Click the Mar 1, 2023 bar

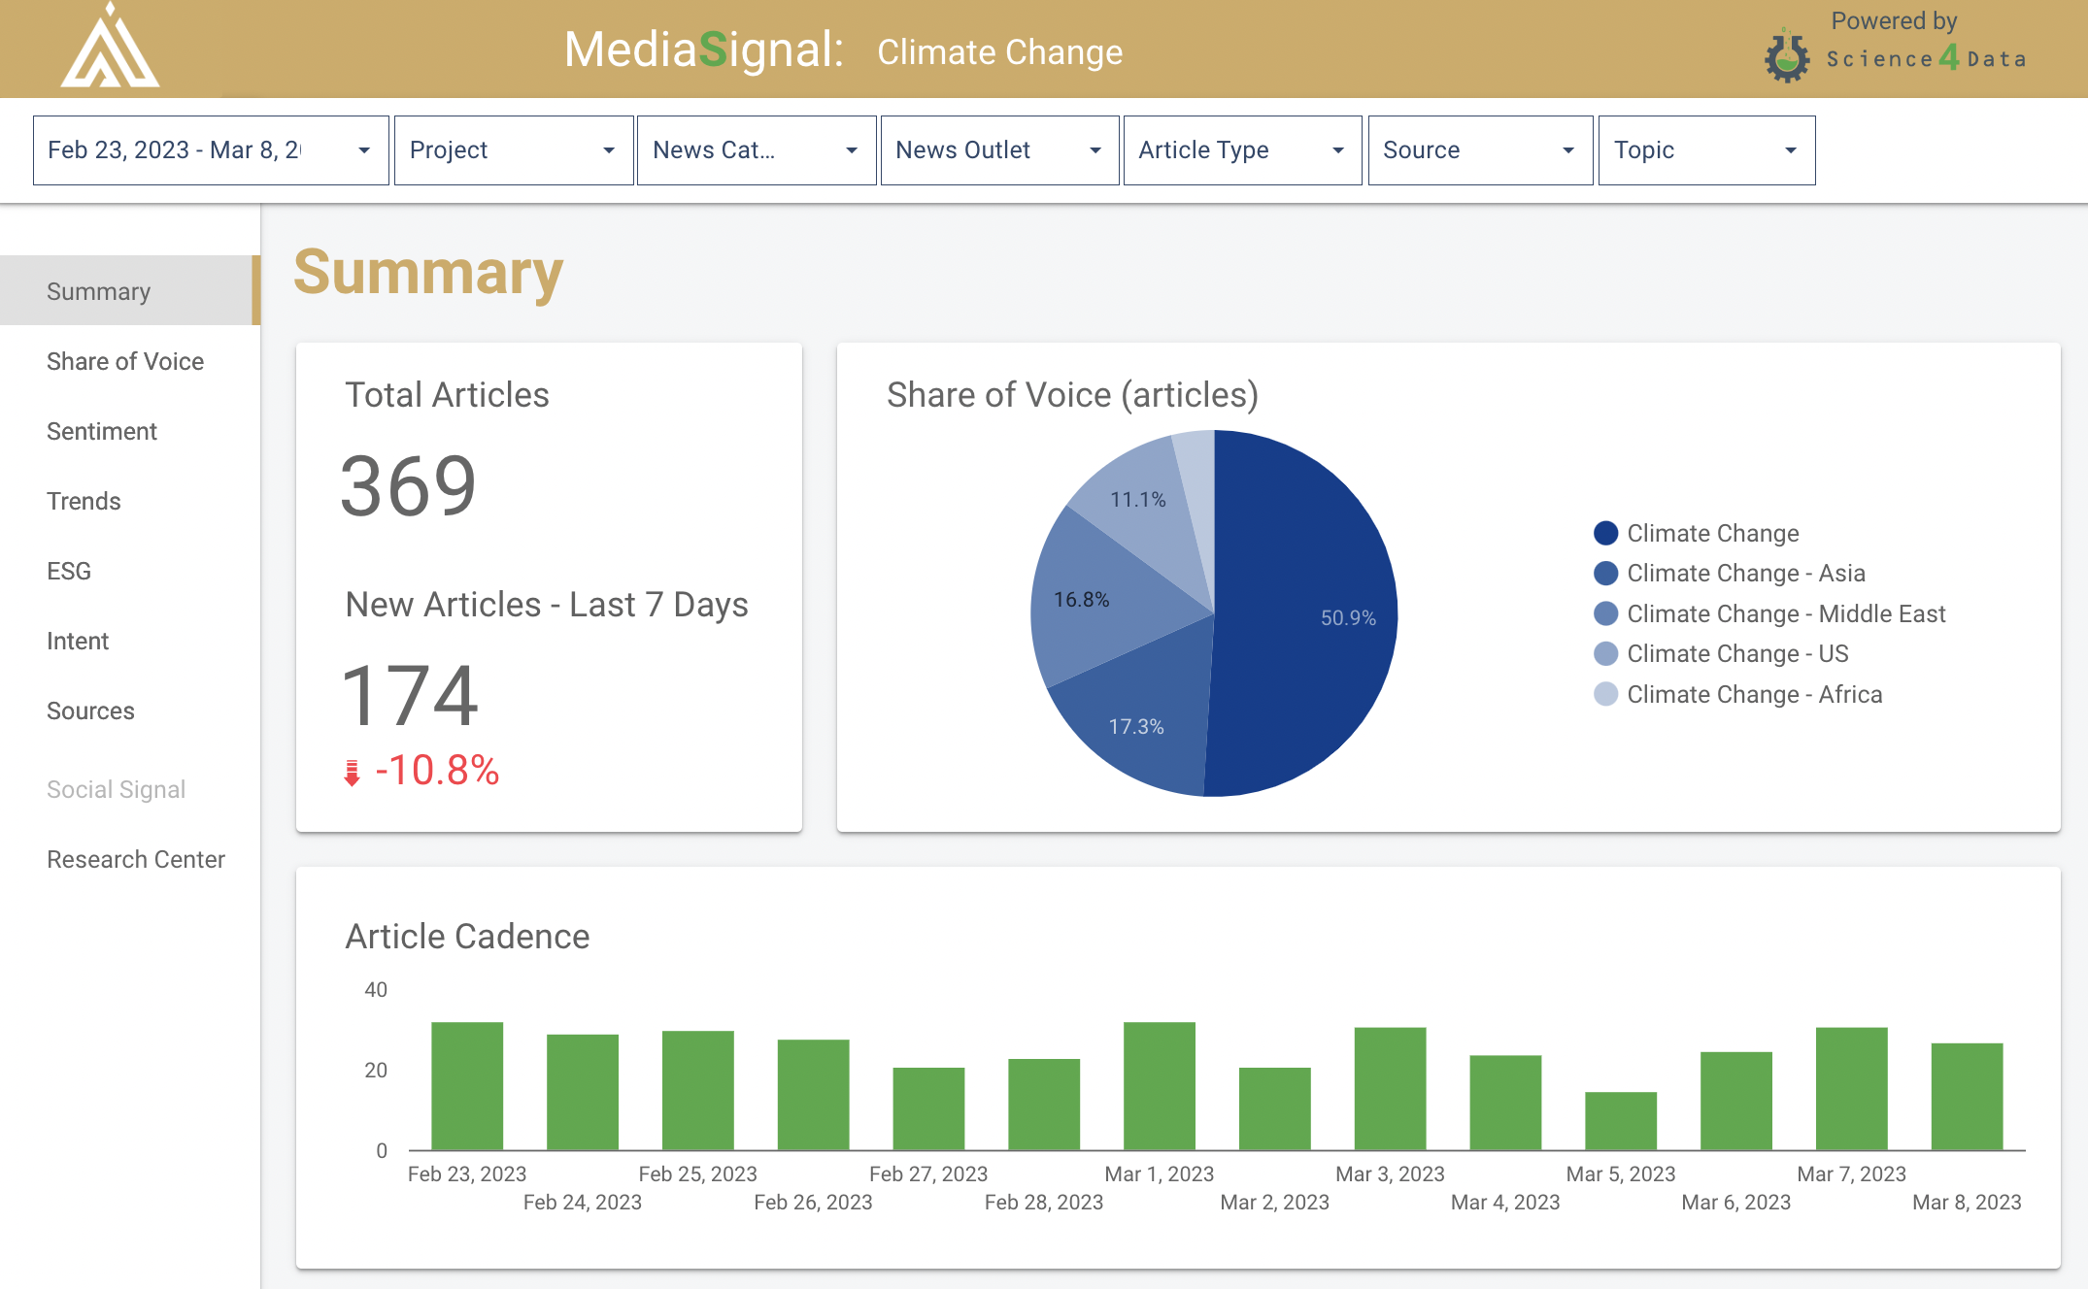coord(1160,1086)
